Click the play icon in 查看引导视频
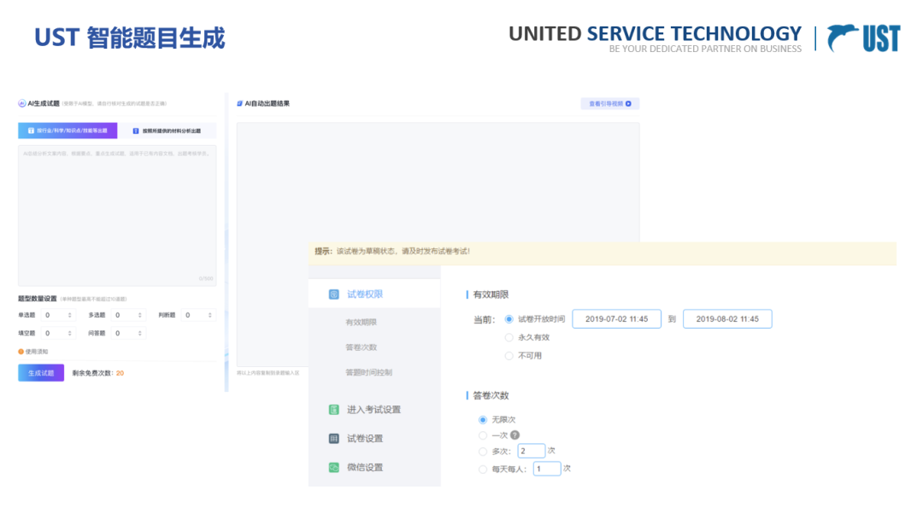The image size is (923, 519). pyautogui.click(x=629, y=104)
